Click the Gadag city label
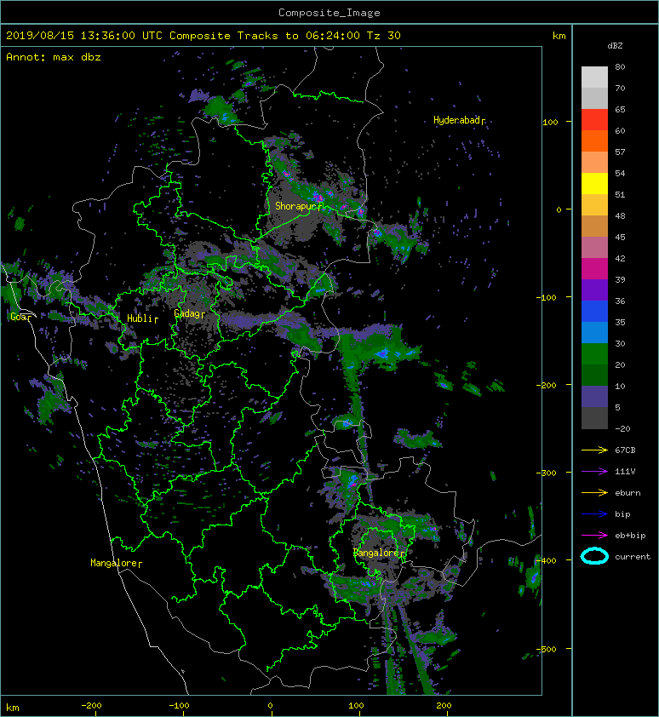The height and width of the screenshot is (717, 659). tap(187, 313)
